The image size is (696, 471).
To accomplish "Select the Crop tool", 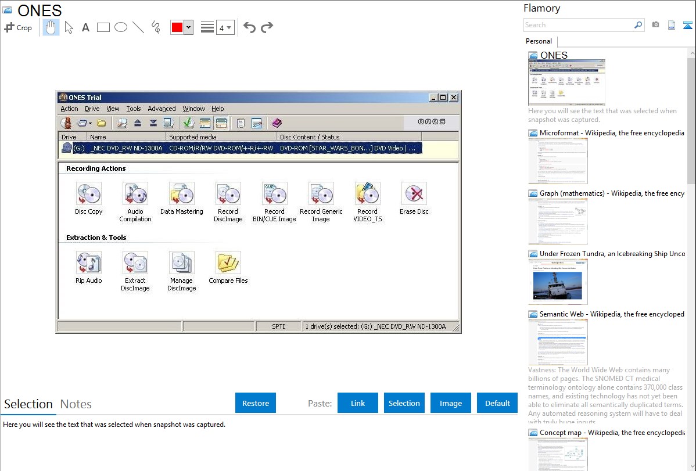I will point(18,27).
